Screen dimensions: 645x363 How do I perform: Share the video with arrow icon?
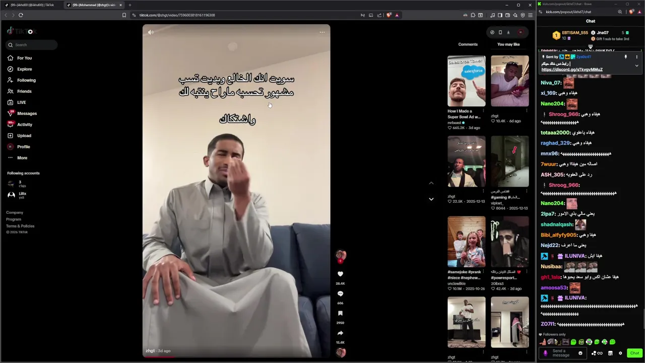(x=340, y=333)
